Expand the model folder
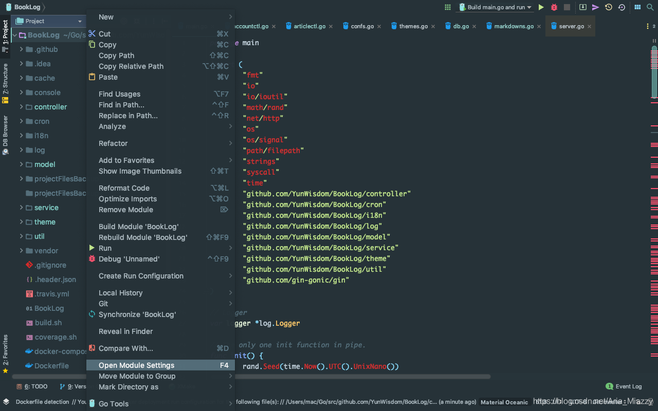The width and height of the screenshot is (658, 411). pos(22,164)
